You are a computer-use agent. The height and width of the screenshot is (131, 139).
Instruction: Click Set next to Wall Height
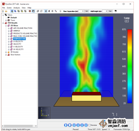[x=110, y=11]
